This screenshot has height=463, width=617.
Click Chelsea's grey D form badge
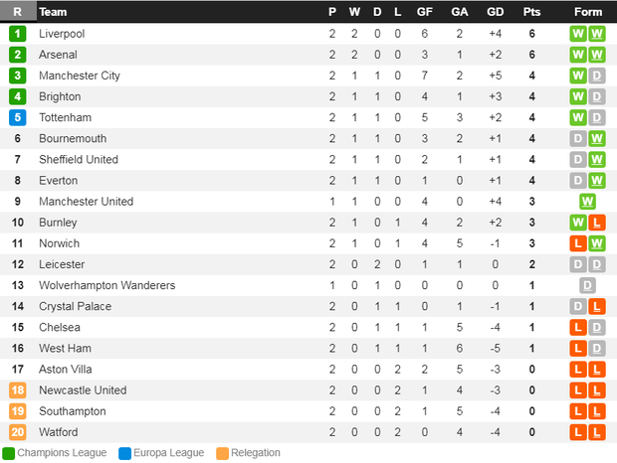(x=597, y=328)
